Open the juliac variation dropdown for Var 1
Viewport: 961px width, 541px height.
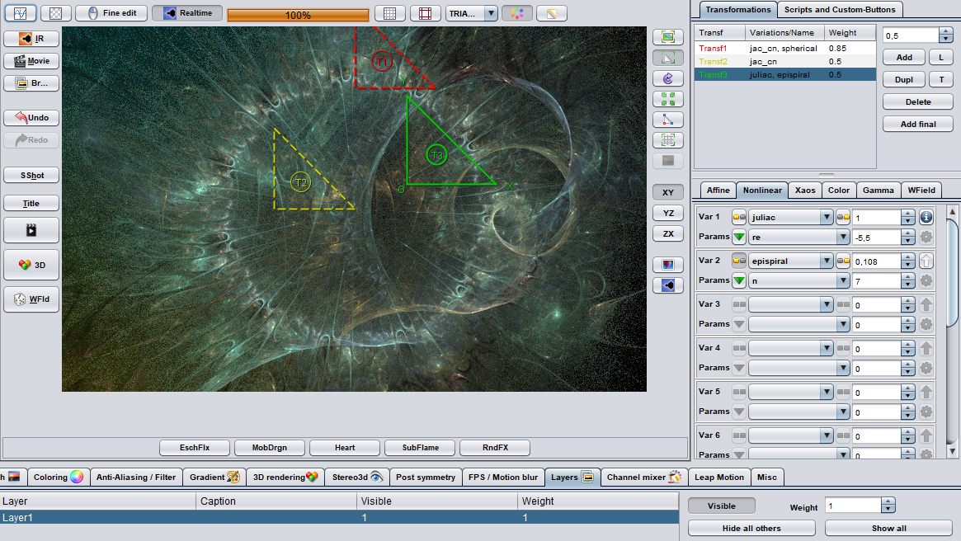790,217
